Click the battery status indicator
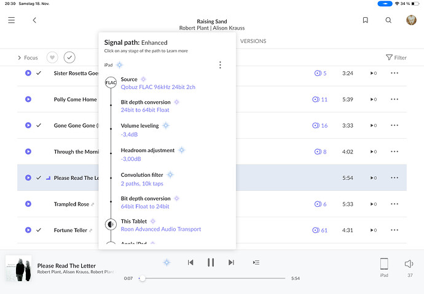This screenshot has height=294, width=424. pos(415,4)
